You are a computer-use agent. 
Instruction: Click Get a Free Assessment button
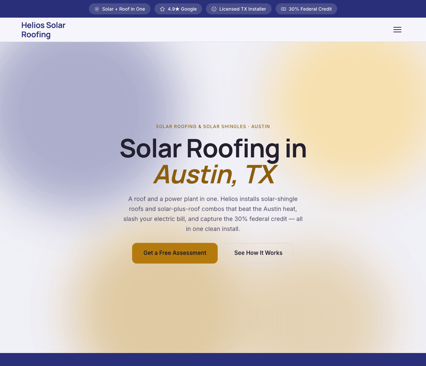[175, 253]
